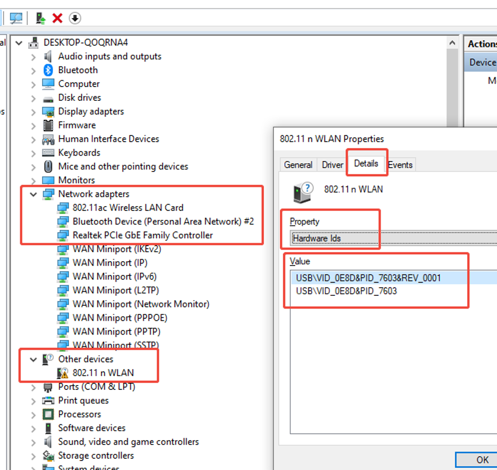The image size is (497, 470).
Task: Select WAN Miniport (IPv6)
Action: click(x=115, y=277)
